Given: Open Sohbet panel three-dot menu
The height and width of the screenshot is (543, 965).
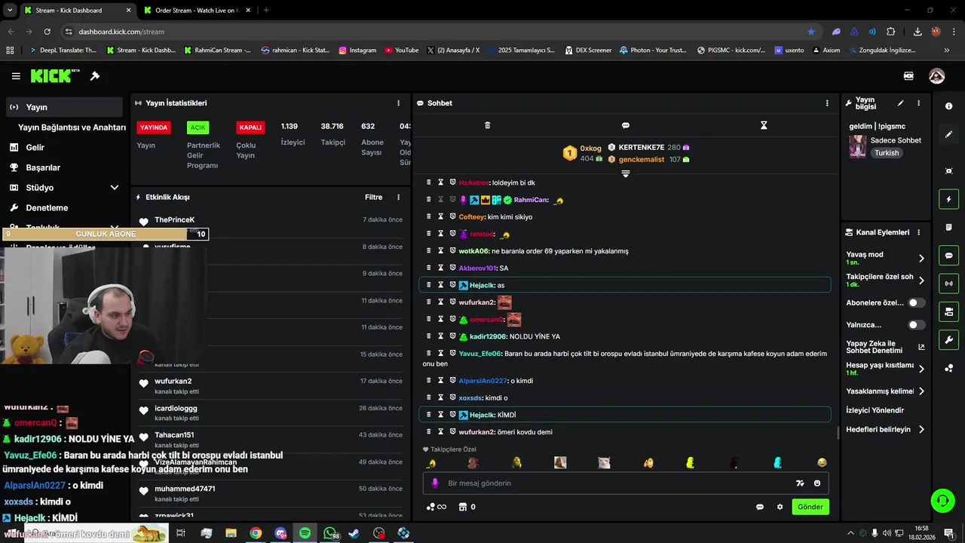Looking at the screenshot, I should click(827, 103).
